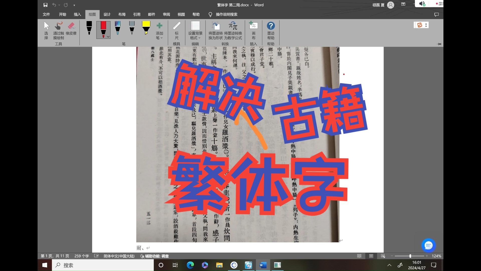The image size is (481, 271).
Task: Open the 邮件 ribbon tab
Action: coord(152,14)
